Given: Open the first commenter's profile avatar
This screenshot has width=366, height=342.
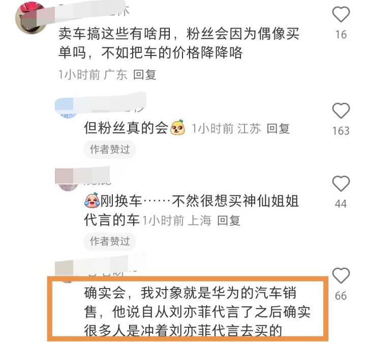Looking at the screenshot, I should tap(30, 19).
